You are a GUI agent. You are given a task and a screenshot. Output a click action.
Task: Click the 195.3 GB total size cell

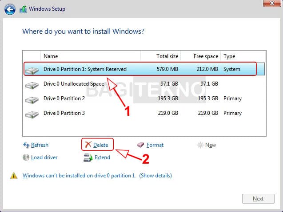[x=168, y=98]
